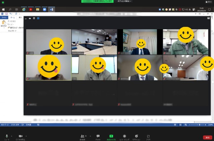Click the Word zoom slider handle
Screen dimensions: 214x141
(x=200, y=125)
